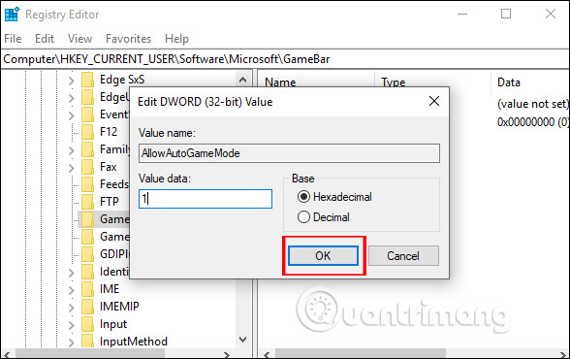Select the IMEMIP key folder icon

pyautogui.click(x=87, y=307)
